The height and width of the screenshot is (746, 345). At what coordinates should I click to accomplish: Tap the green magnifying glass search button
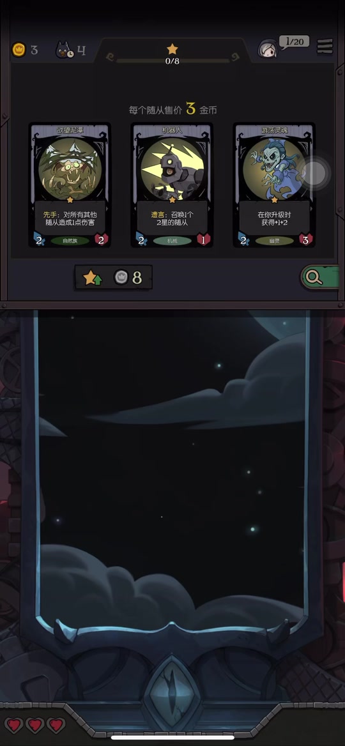[320, 277]
